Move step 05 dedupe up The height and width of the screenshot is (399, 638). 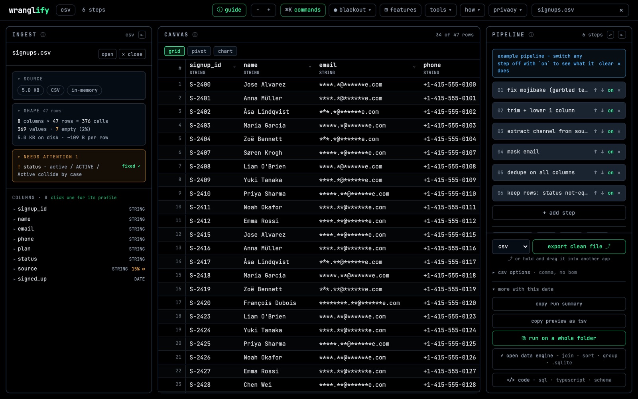pyautogui.click(x=596, y=172)
